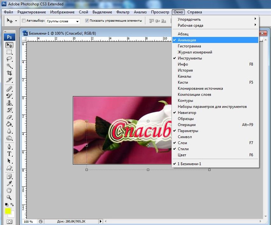Open the Изображение menu
This screenshot has width=271, height=225.
tap(62, 12)
